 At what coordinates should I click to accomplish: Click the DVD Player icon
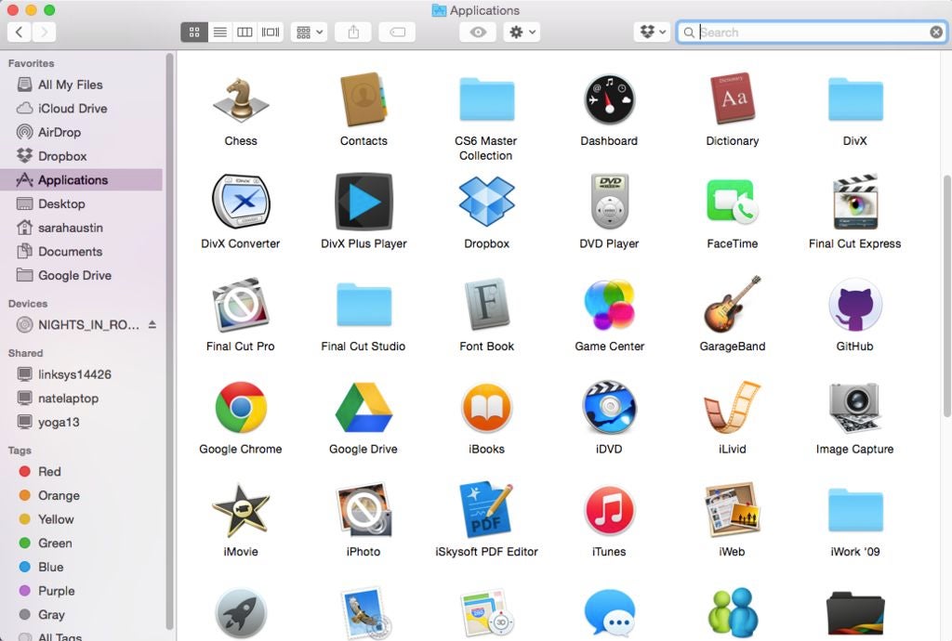[609, 202]
